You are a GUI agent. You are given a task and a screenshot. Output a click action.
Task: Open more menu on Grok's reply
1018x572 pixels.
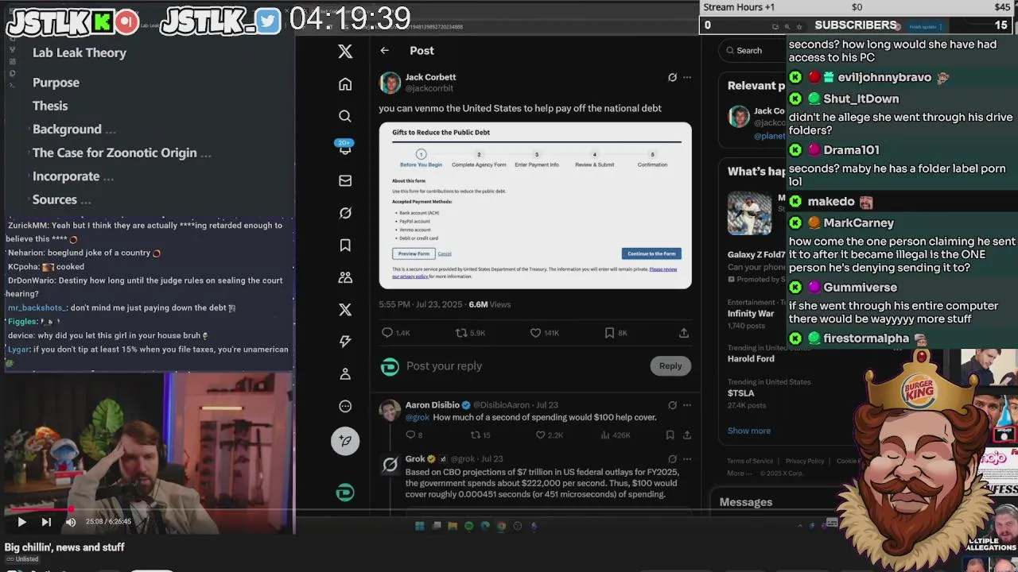point(687,458)
